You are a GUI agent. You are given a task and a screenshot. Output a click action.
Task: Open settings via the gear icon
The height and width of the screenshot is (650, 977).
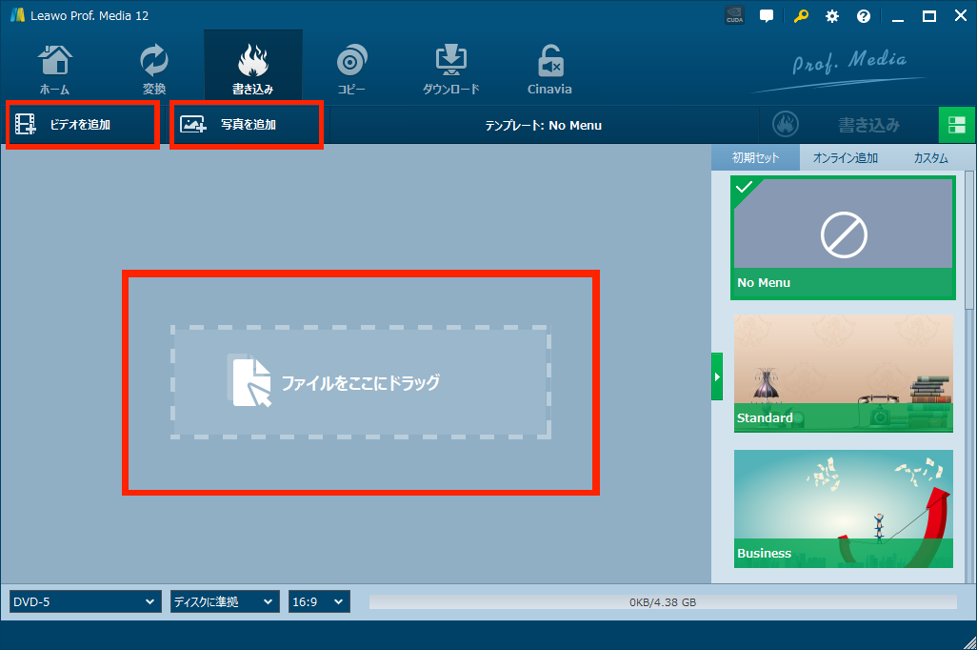pyautogui.click(x=832, y=16)
